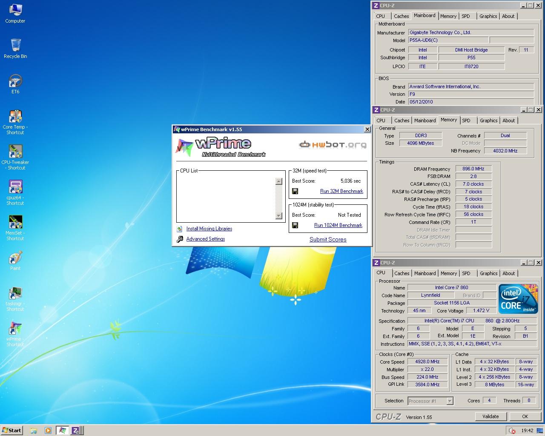Image resolution: width=545 pixels, height=436 pixels.
Task: Click the Start button
Action: pos(12,430)
